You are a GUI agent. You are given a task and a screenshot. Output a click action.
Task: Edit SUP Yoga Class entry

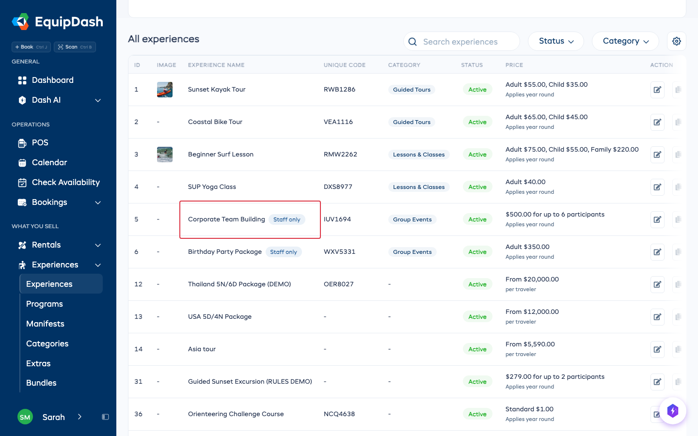[x=657, y=187]
